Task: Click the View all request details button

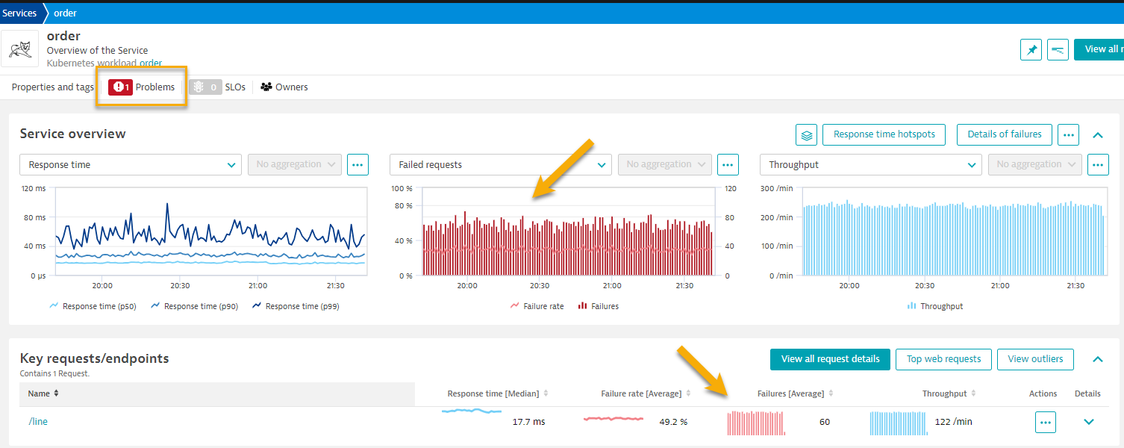Action: tap(830, 359)
